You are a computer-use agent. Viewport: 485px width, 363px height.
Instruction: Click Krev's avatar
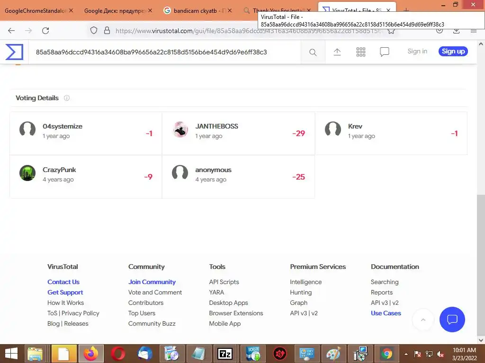click(x=333, y=130)
